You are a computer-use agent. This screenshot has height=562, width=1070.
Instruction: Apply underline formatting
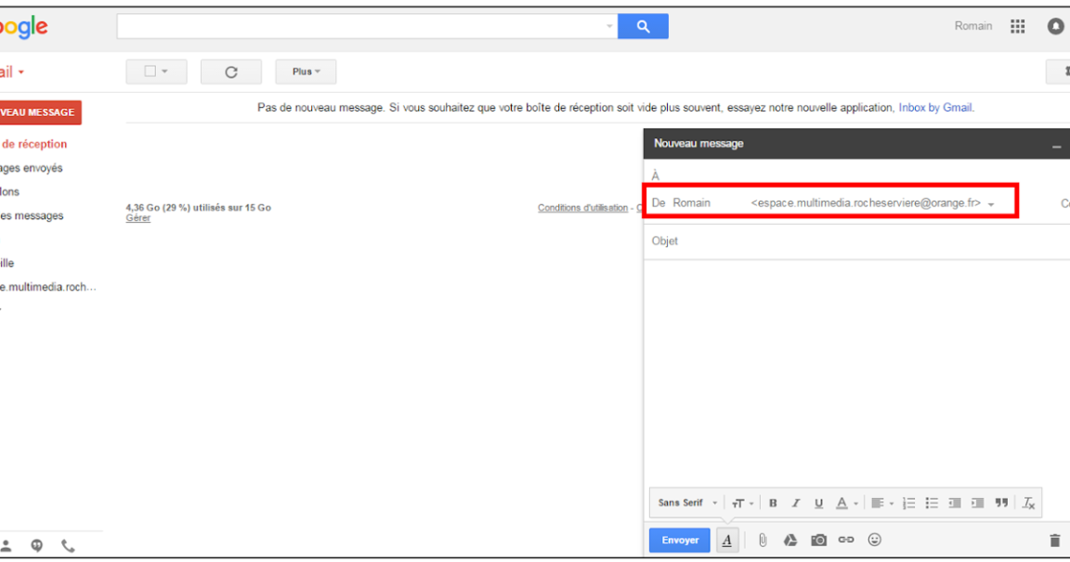point(818,503)
